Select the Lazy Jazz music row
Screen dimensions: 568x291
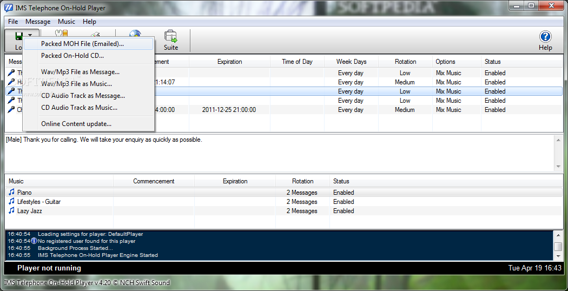pos(283,210)
